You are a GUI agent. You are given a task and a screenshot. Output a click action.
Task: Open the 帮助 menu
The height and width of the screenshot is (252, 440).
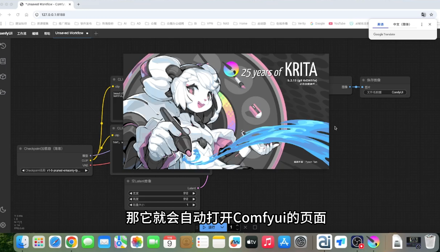coord(47,34)
